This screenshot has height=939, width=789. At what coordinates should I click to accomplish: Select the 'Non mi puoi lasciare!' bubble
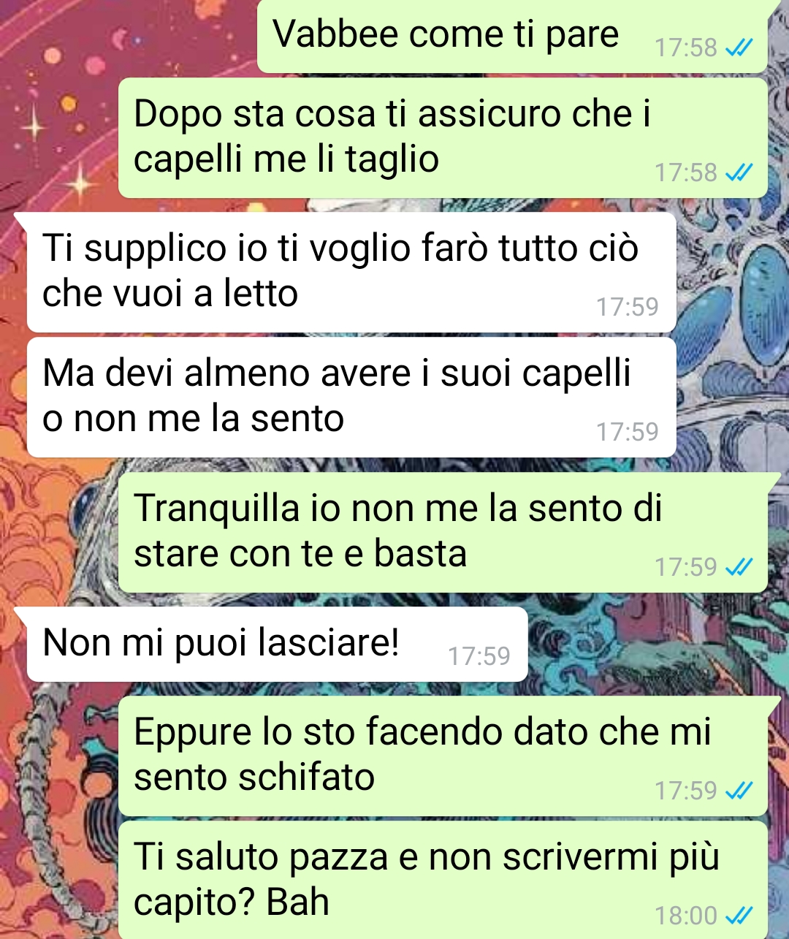(277, 645)
